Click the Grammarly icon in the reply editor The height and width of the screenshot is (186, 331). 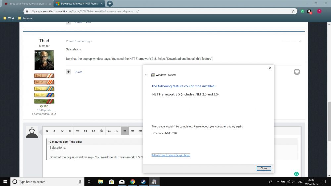click(296, 174)
